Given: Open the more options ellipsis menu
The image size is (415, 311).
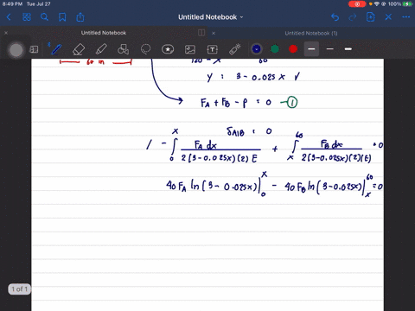Looking at the screenshot, I should (405, 17).
